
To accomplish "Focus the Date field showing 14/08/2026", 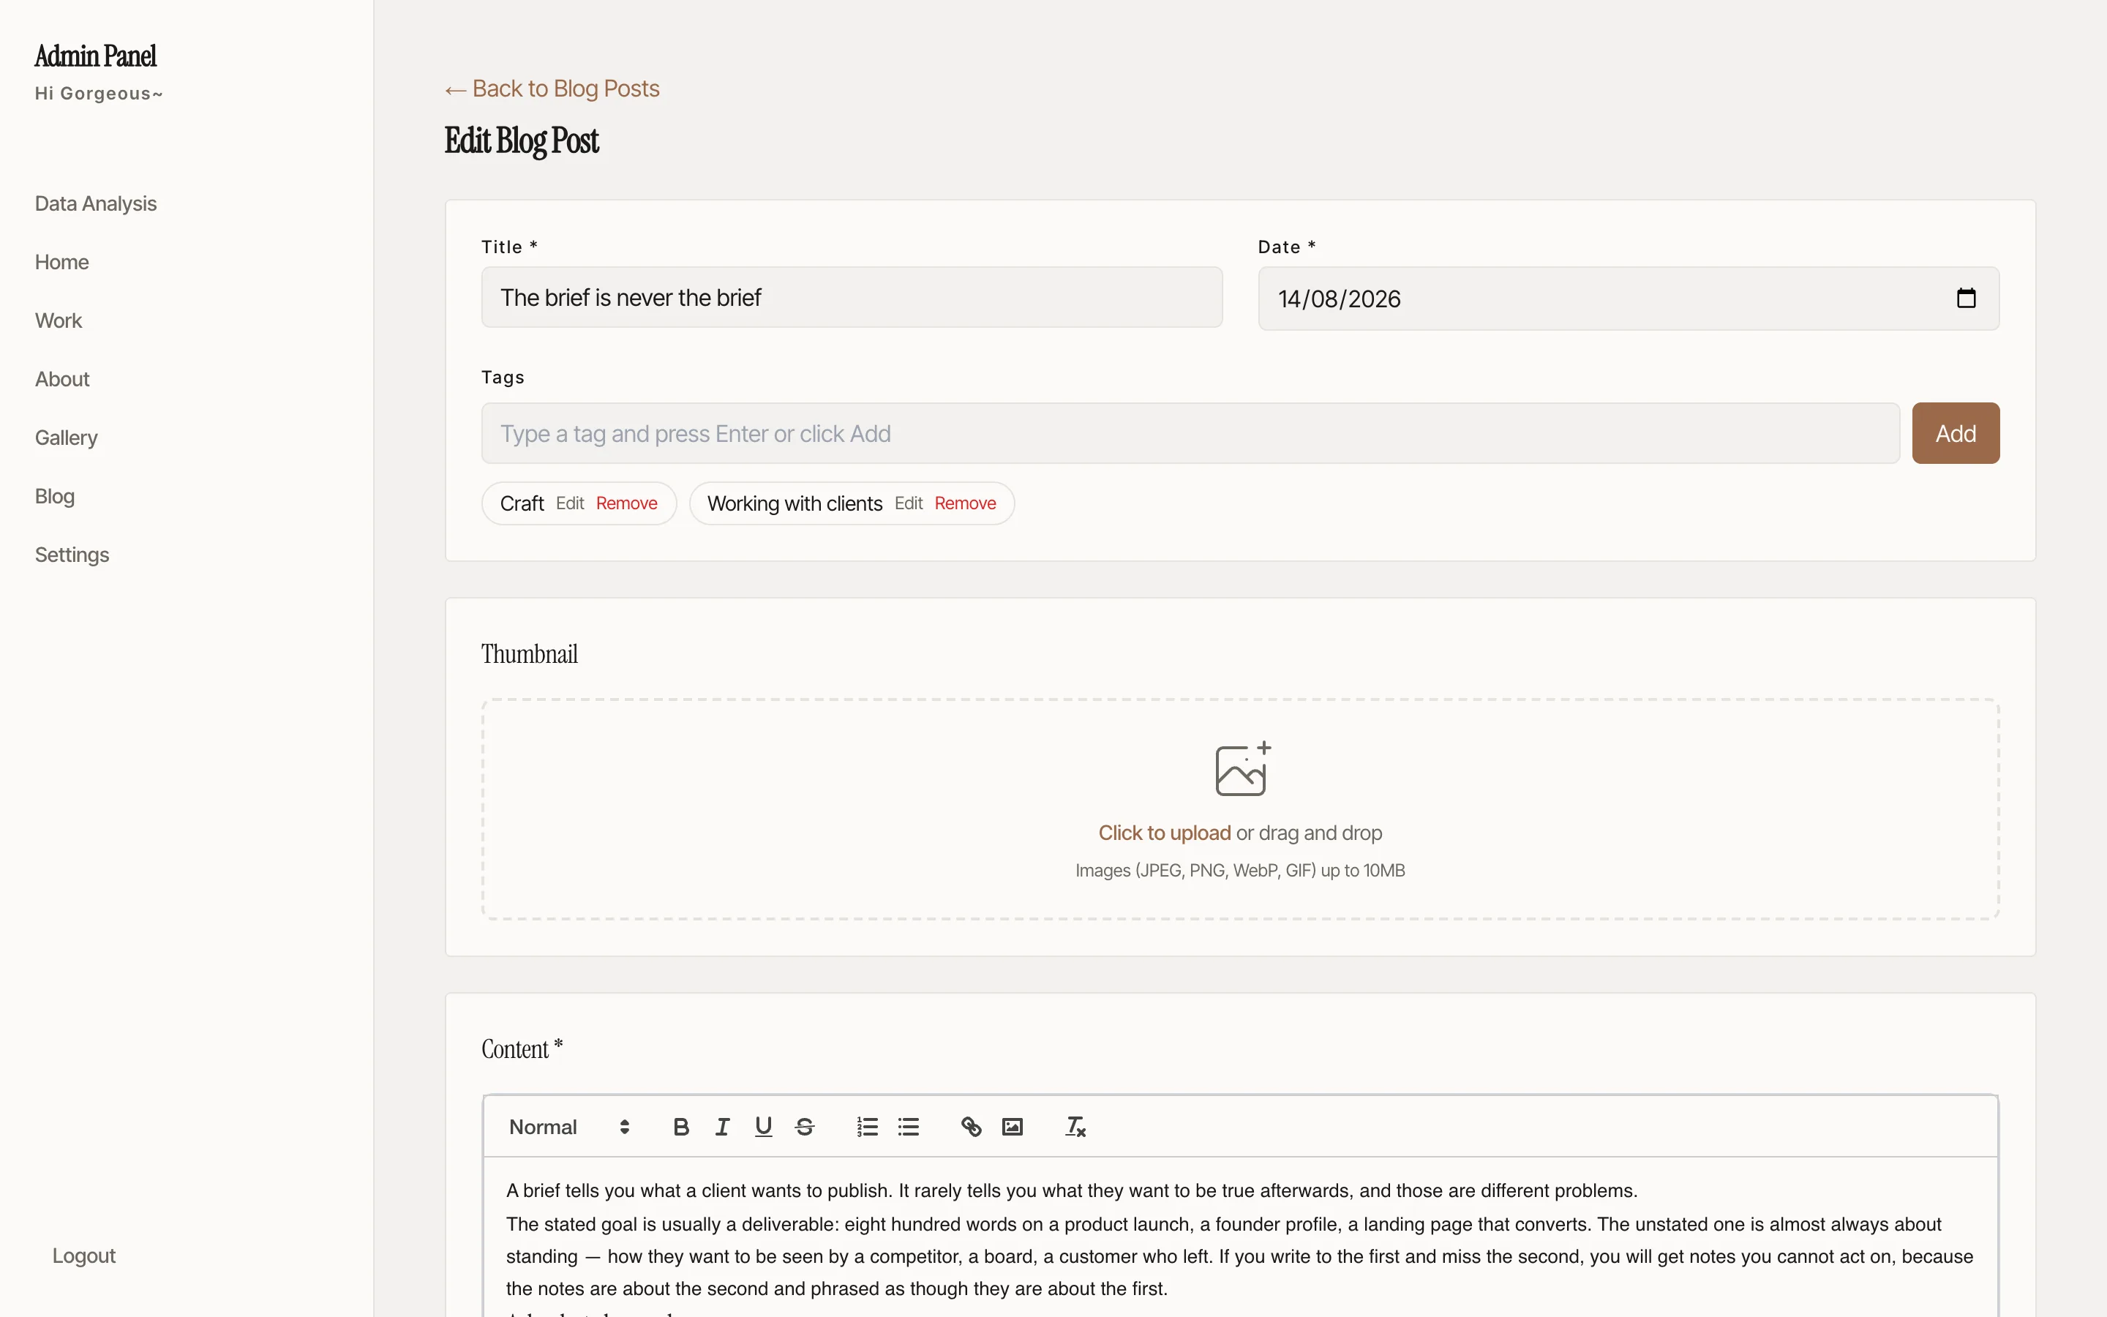I will [1628, 298].
